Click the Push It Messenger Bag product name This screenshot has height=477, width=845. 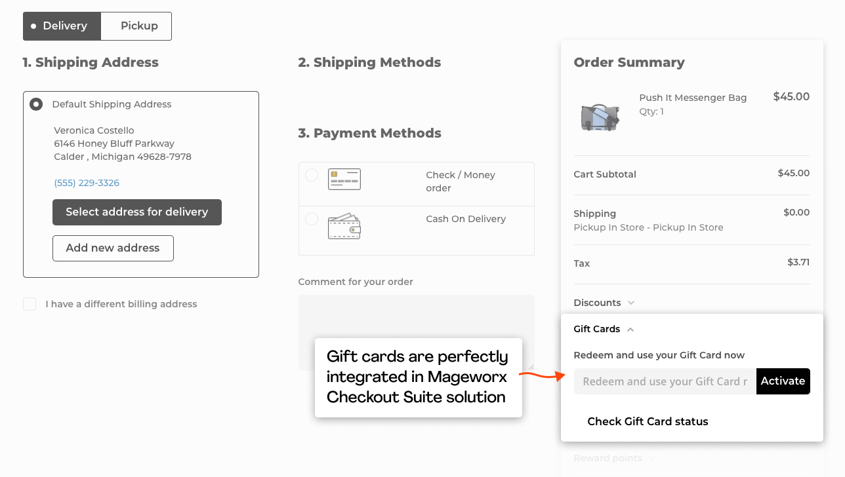pyautogui.click(x=693, y=98)
